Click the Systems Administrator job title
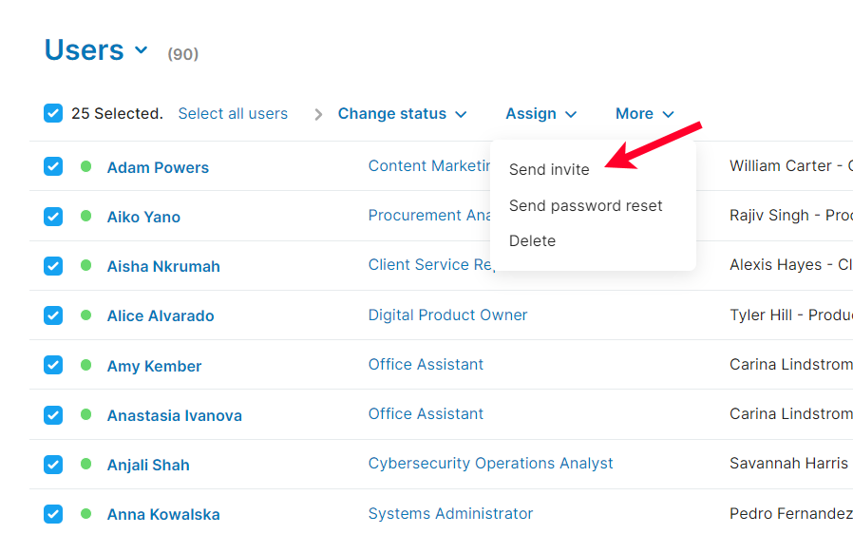 pos(450,514)
